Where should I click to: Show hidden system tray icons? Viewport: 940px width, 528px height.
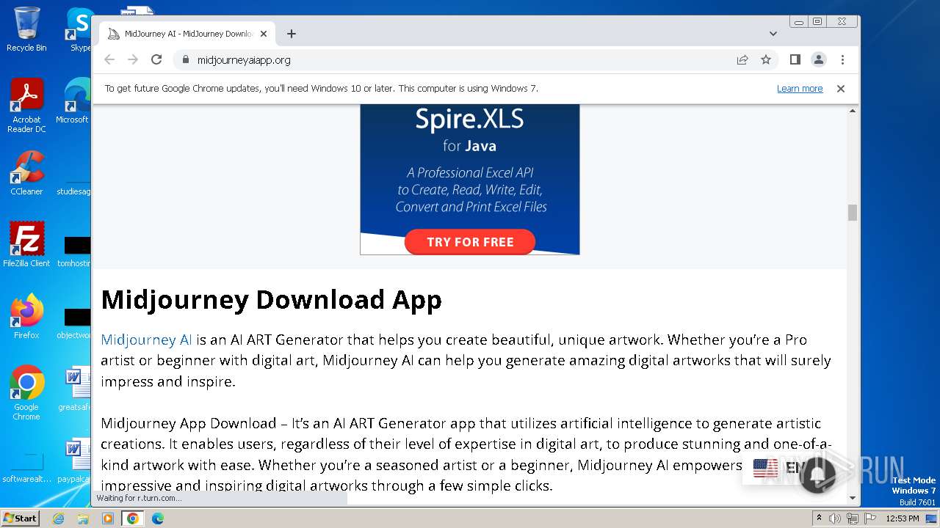pos(818,518)
